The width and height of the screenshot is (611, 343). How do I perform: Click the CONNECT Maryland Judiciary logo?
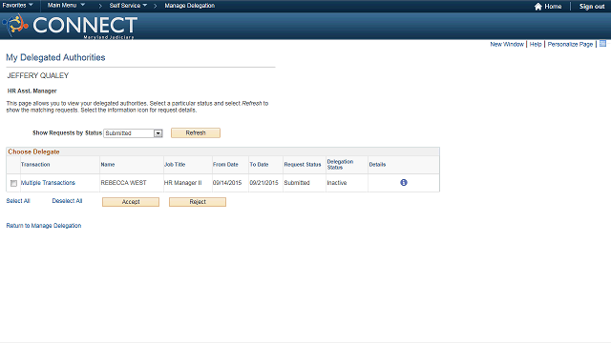click(70, 26)
